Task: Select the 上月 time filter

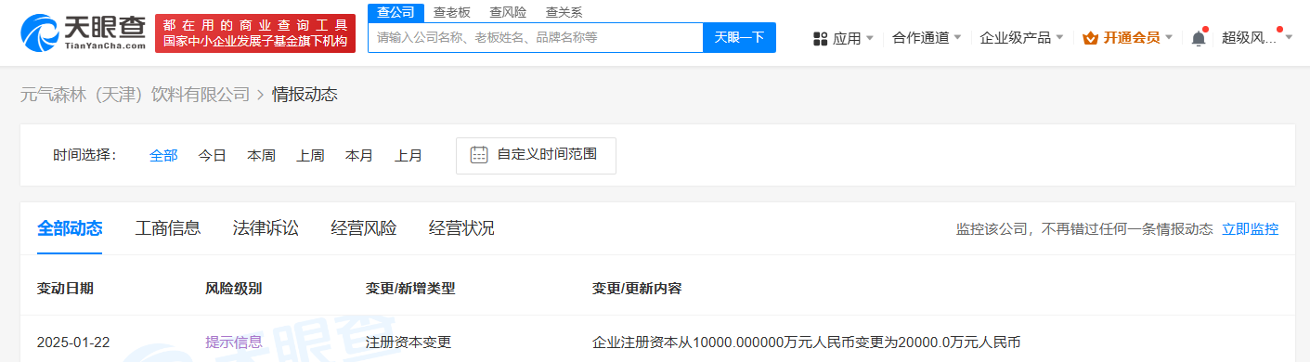Action: coord(409,155)
